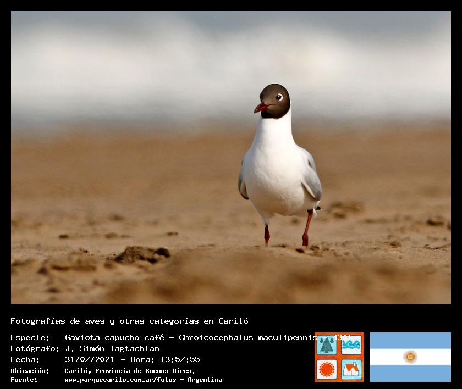462x389 pixels.
Task: Click the orange sun icon
Action: pyautogui.click(x=327, y=369)
